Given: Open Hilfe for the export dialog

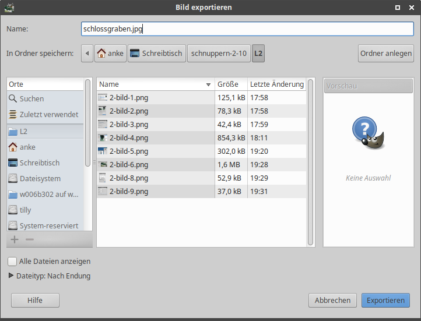Looking at the screenshot, I should [x=35, y=300].
